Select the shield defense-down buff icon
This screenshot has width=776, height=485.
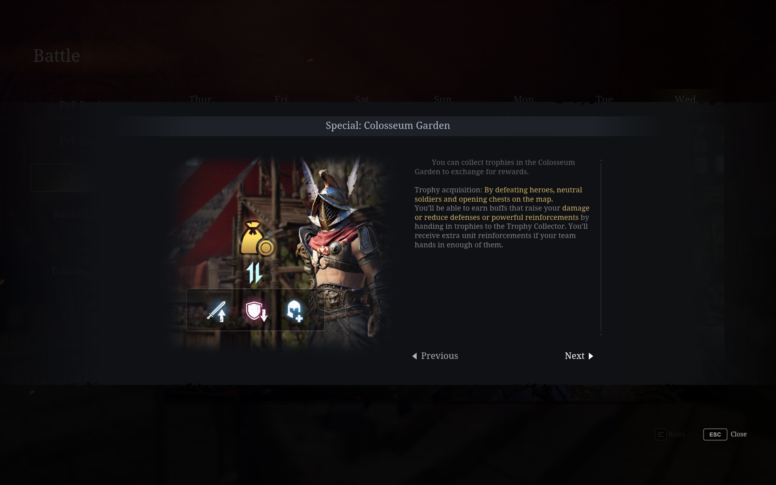[256, 311]
